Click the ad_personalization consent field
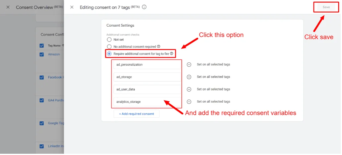This screenshot has height=155, width=342. click(x=147, y=65)
